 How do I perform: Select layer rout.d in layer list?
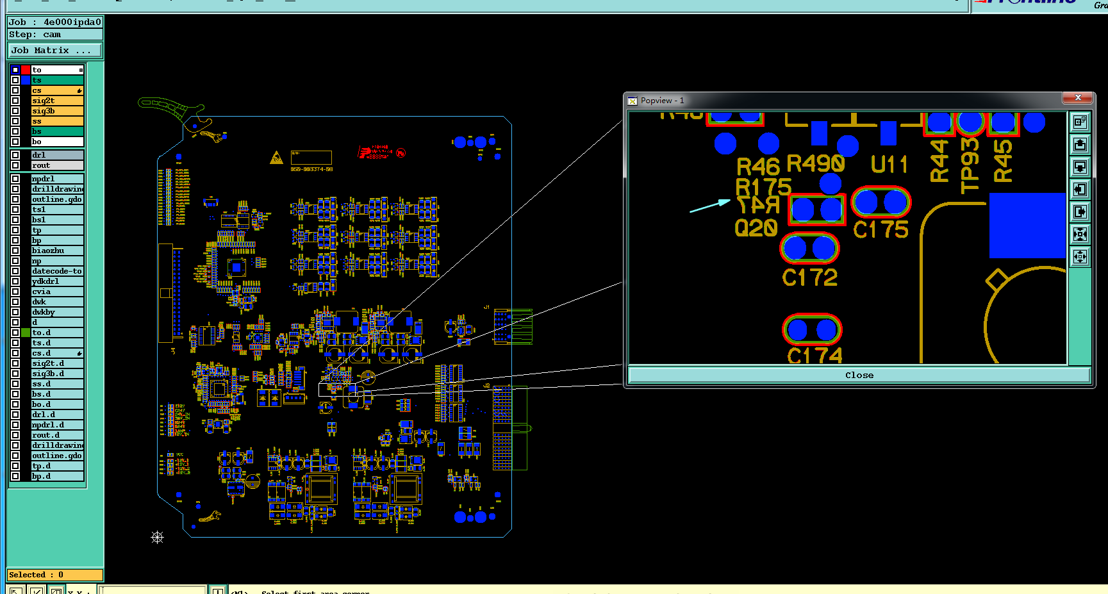point(58,435)
